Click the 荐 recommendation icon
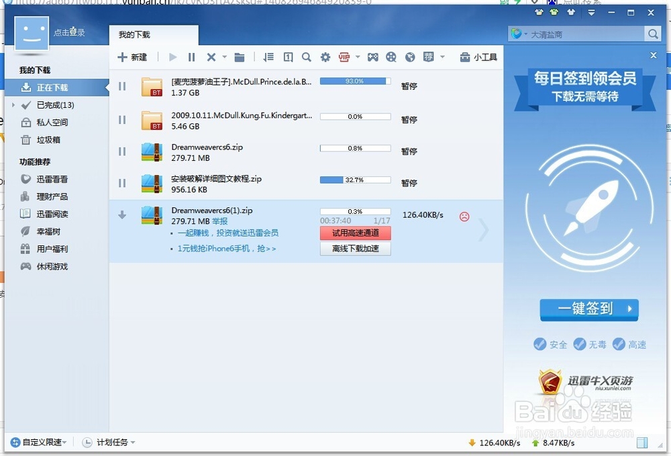Viewport: 671px width, 456px height. point(428,57)
